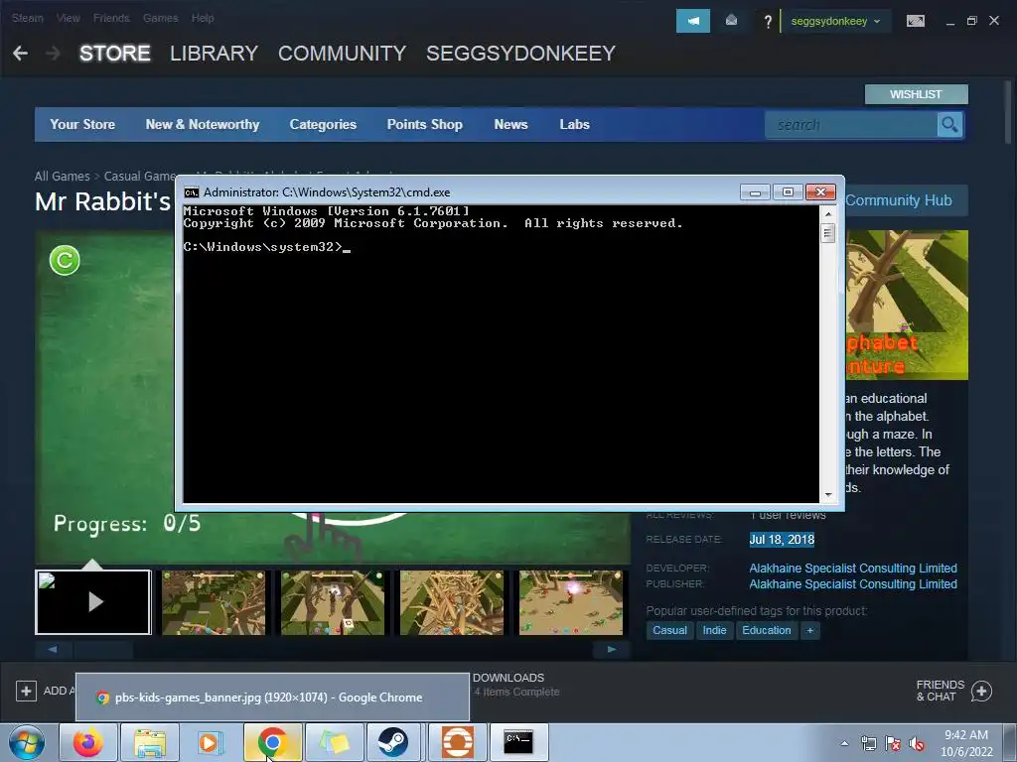Viewport: 1017px width, 762px height.
Task: Open the View menu
Action: click(69, 18)
